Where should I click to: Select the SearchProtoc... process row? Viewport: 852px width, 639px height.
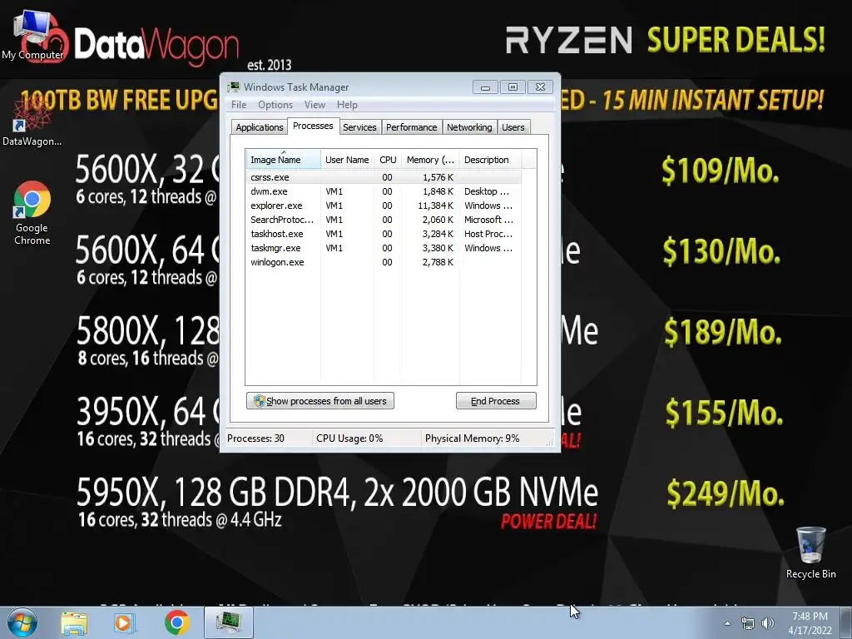(383, 220)
